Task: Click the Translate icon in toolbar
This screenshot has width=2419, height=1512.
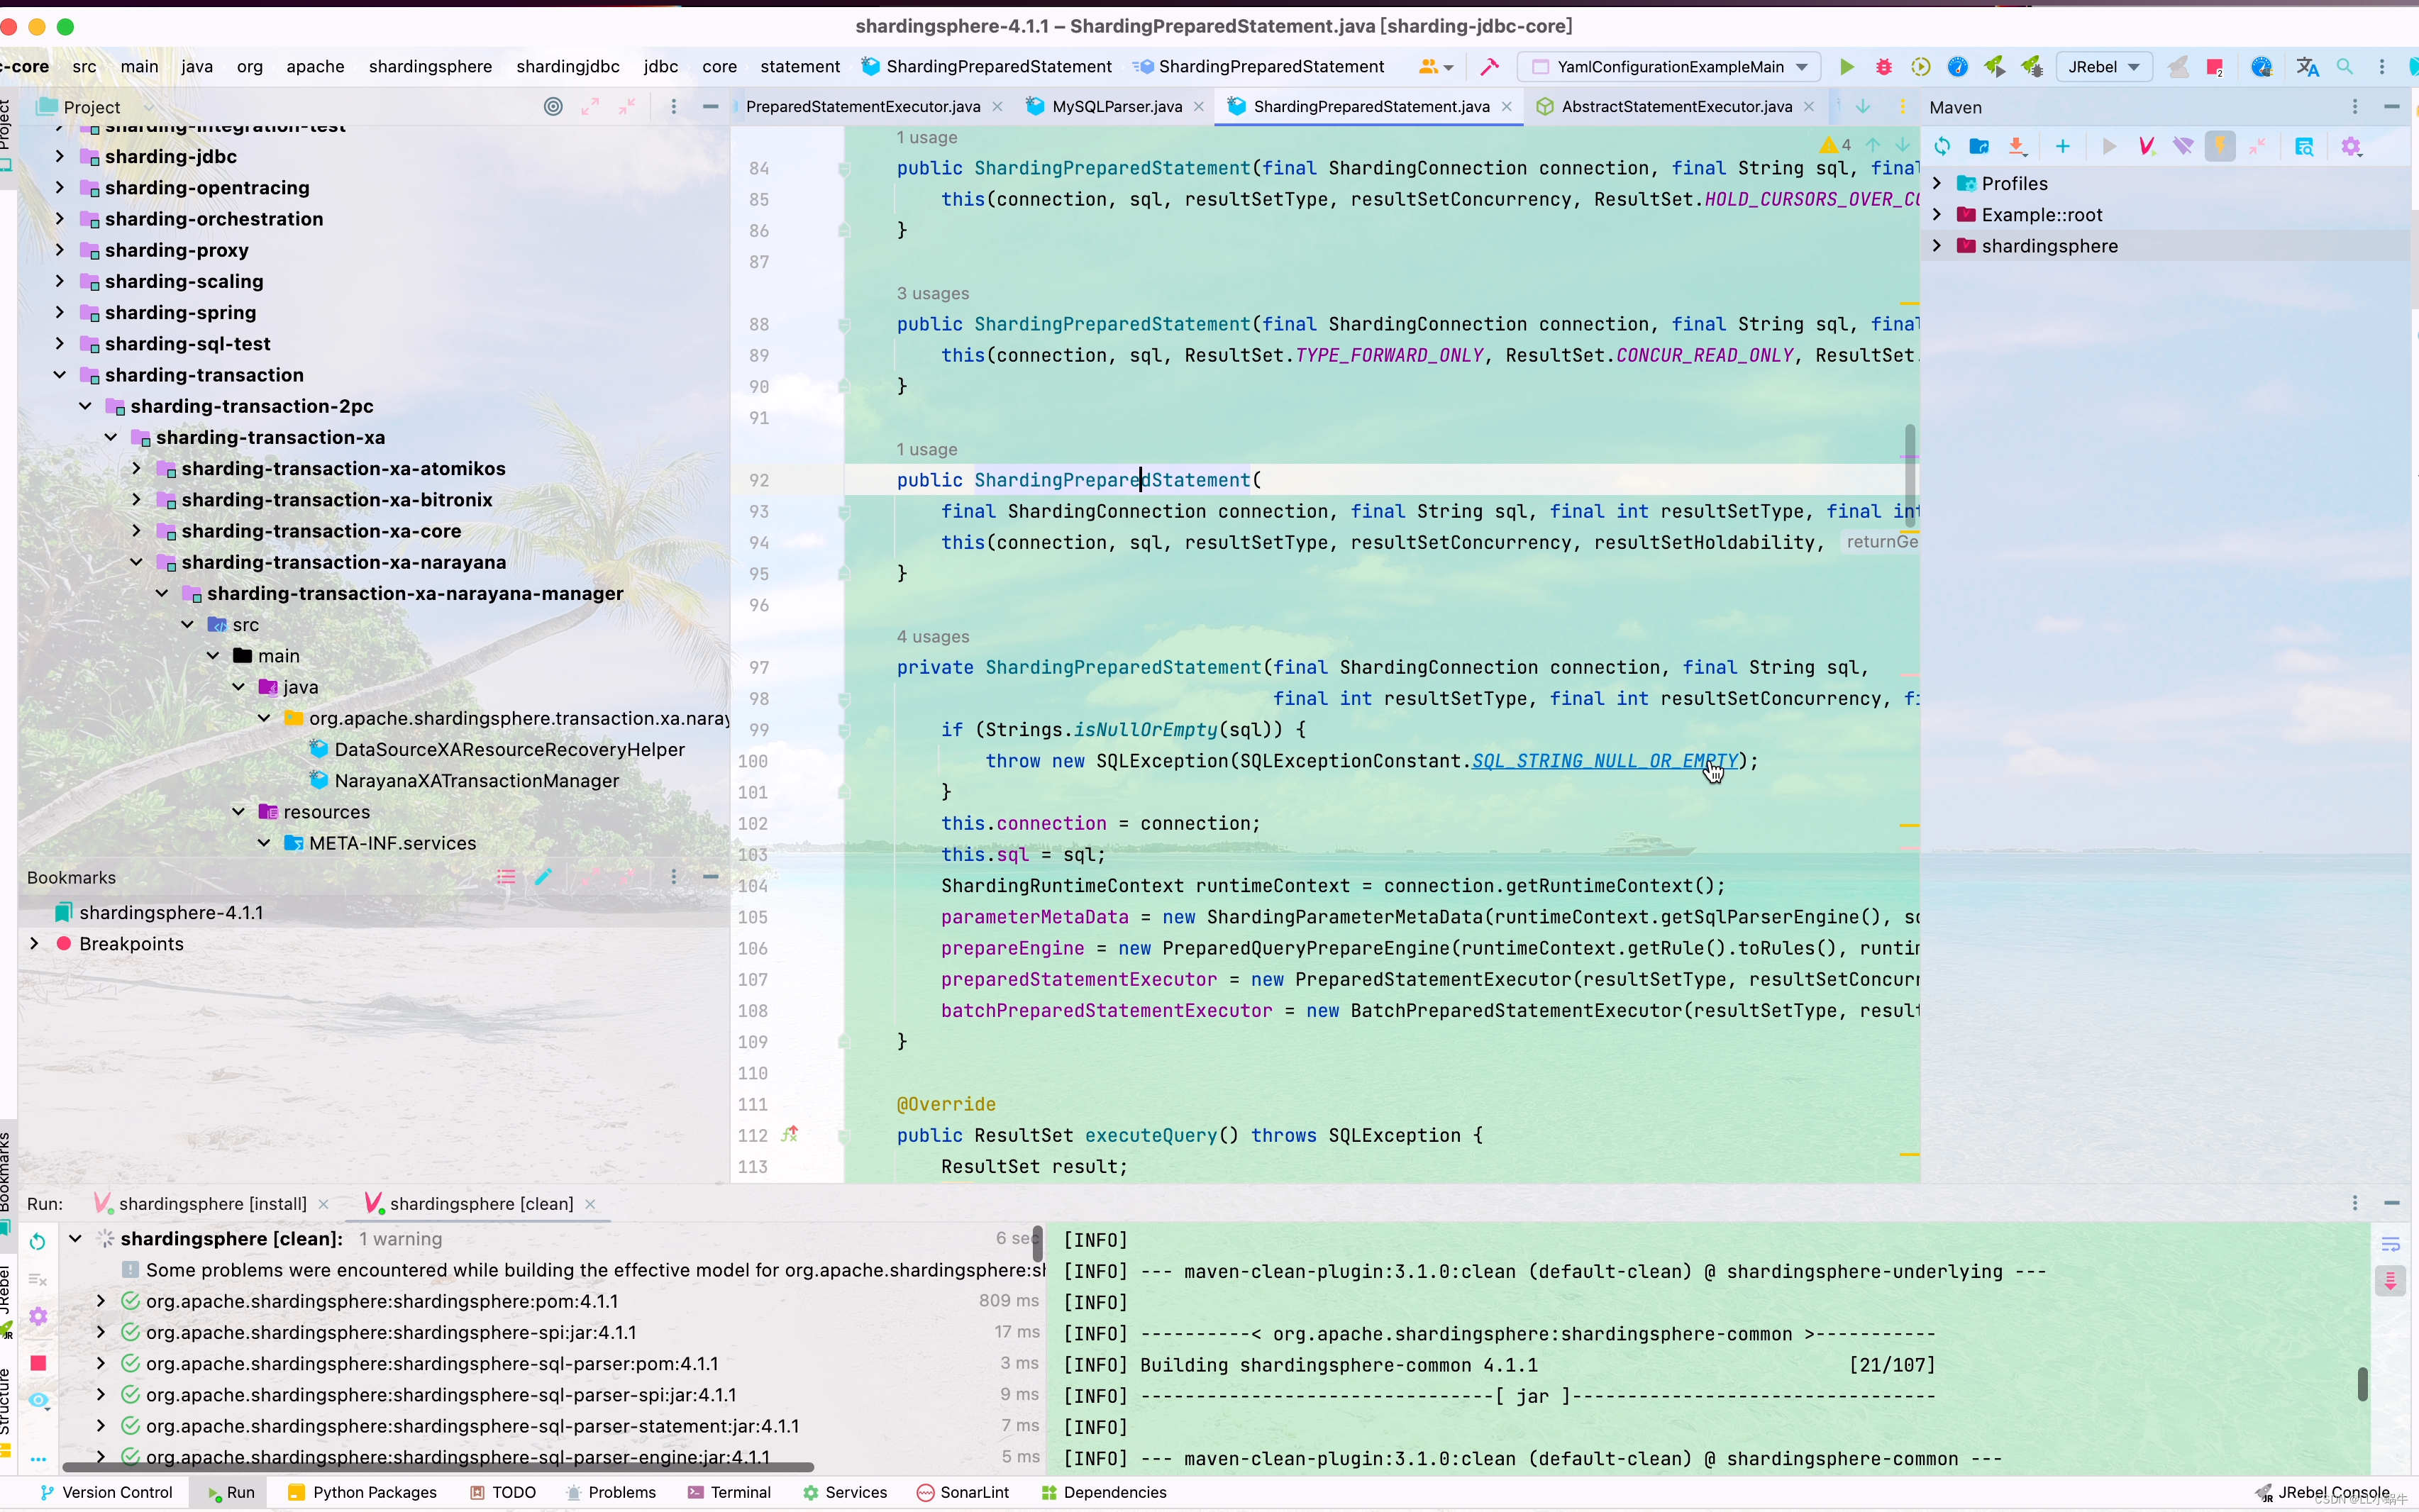Action: coord(2308,67)
